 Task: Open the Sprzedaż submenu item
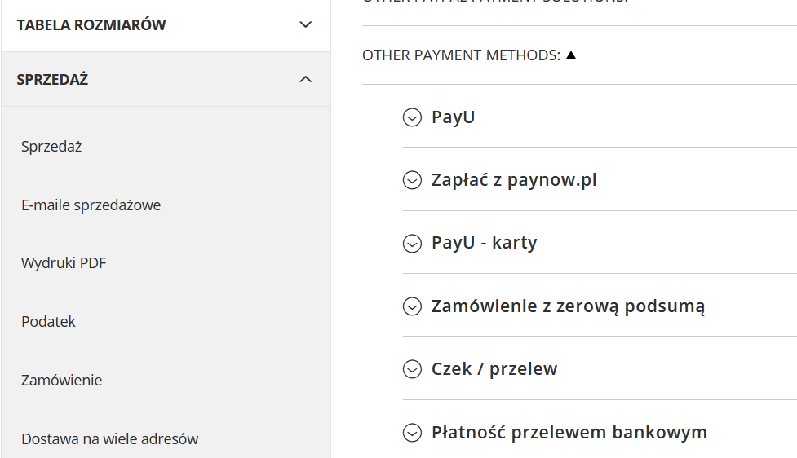click(51, 147)
